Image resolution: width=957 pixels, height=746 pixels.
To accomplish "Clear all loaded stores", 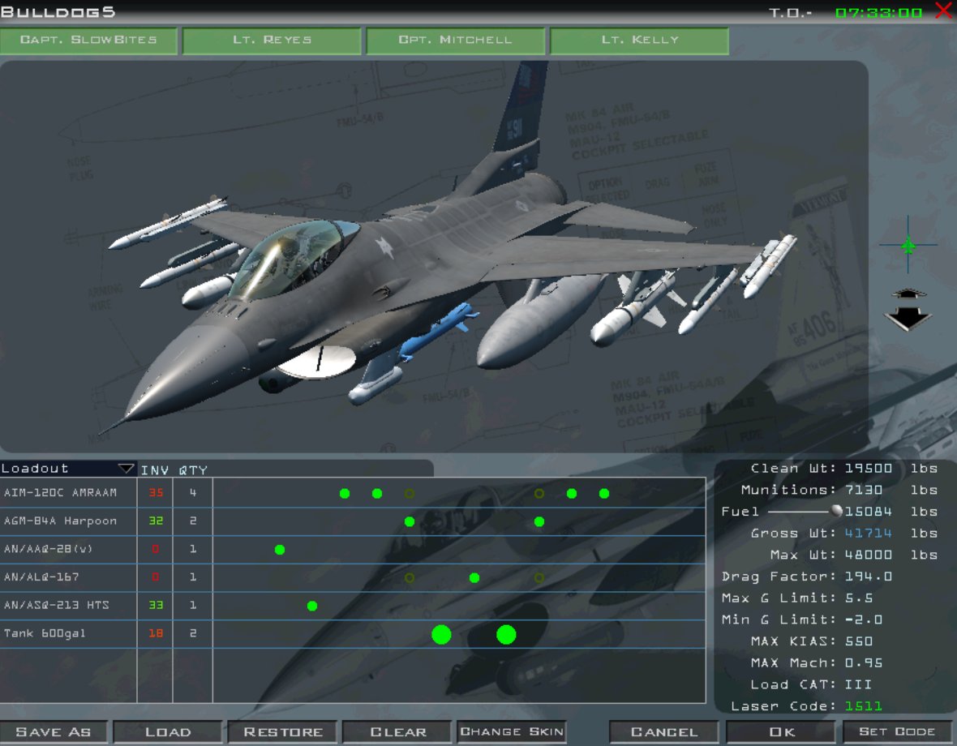I will pyautogui.click(x=397, y=732).
